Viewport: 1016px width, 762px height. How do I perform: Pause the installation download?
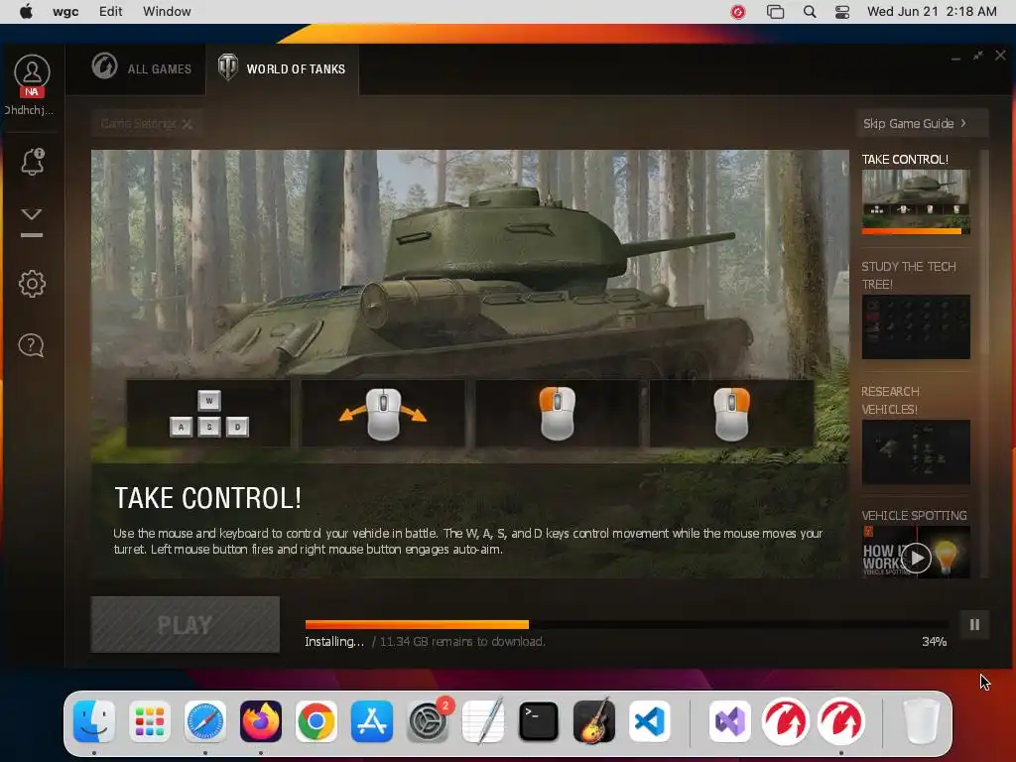click(x=974, y=625)
